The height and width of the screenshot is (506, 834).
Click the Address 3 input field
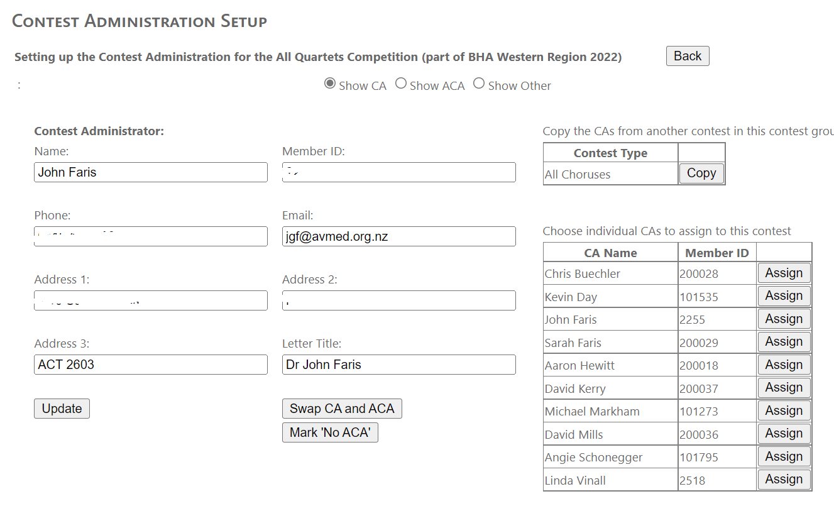151,365
